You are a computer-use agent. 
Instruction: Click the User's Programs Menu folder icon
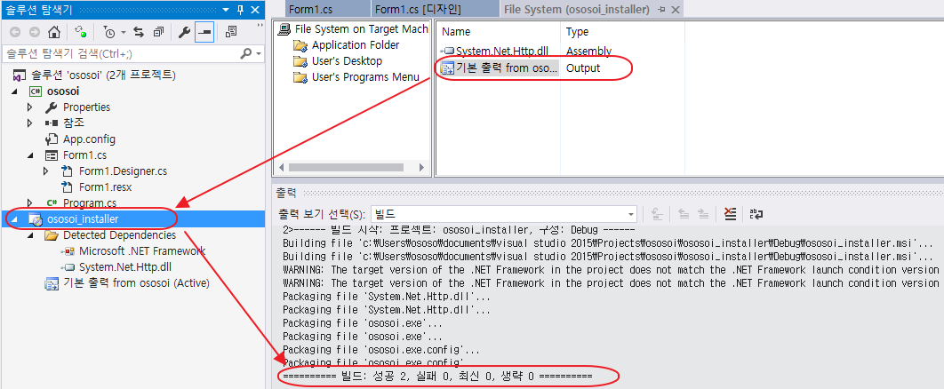[x=300, y=77]
